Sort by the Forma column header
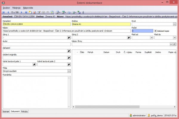 point(139,52)
